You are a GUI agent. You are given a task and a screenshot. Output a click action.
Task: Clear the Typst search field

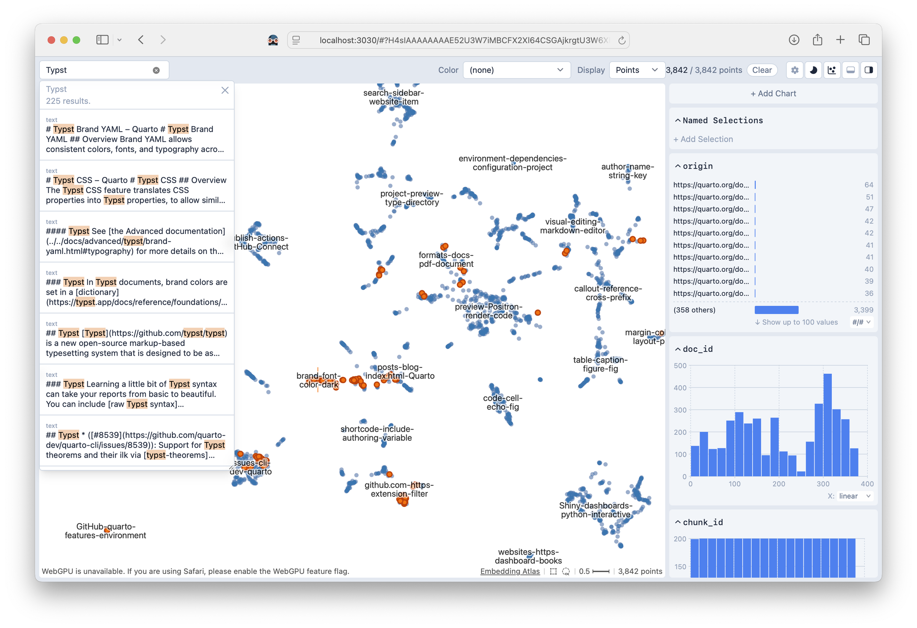coord(156,70)
